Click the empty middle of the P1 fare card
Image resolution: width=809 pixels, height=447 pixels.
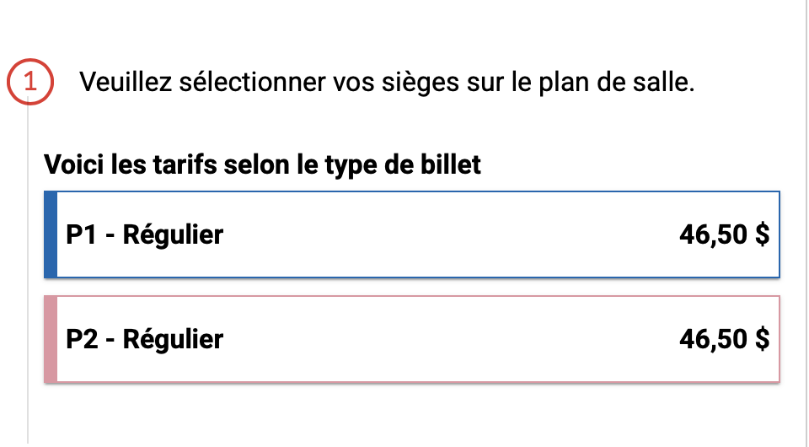pos(447,234)
